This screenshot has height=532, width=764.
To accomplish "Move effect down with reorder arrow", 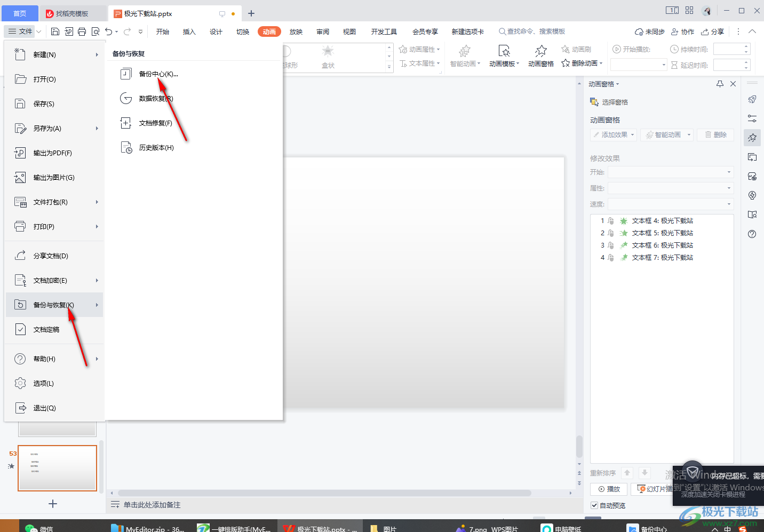I will click(x=644, y=473).
